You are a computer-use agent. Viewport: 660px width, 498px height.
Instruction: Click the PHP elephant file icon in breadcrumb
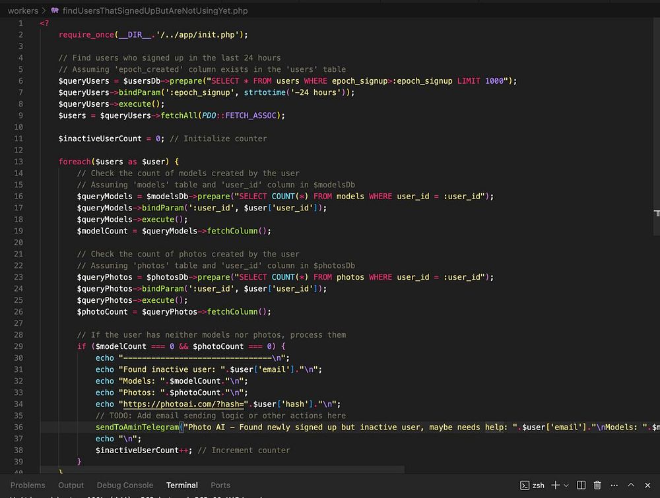[54, 11]
